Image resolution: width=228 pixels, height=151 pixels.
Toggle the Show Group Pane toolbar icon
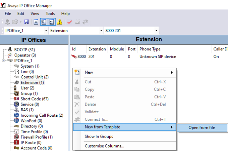point(52,22)
